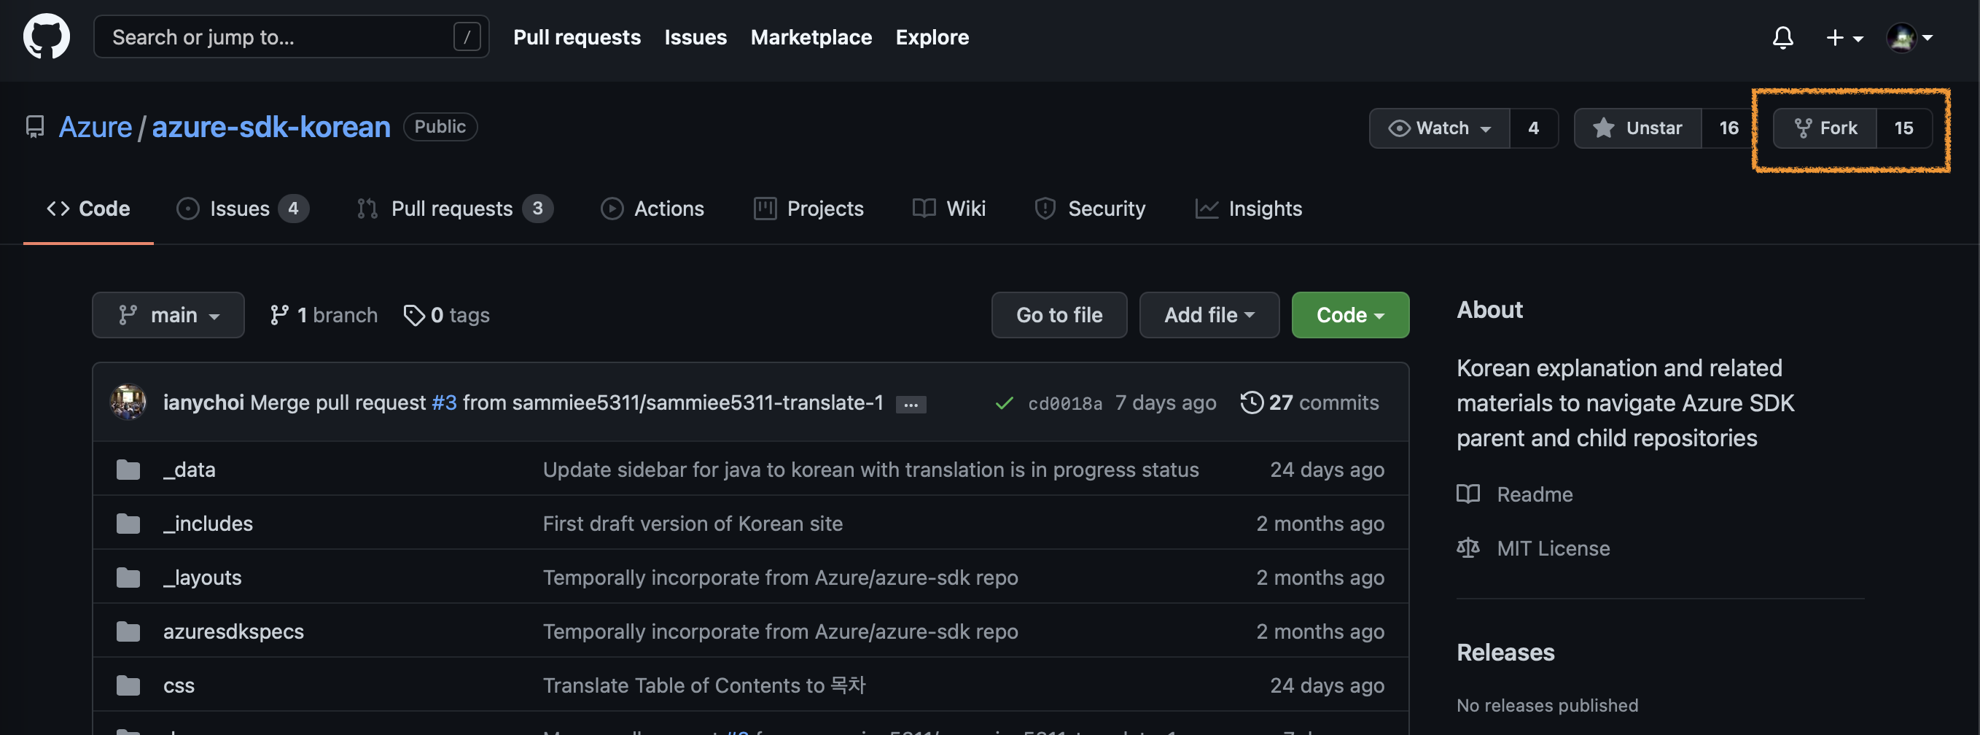Open commit cd0018a
Screen dimensions: 1980x735
1065,403
